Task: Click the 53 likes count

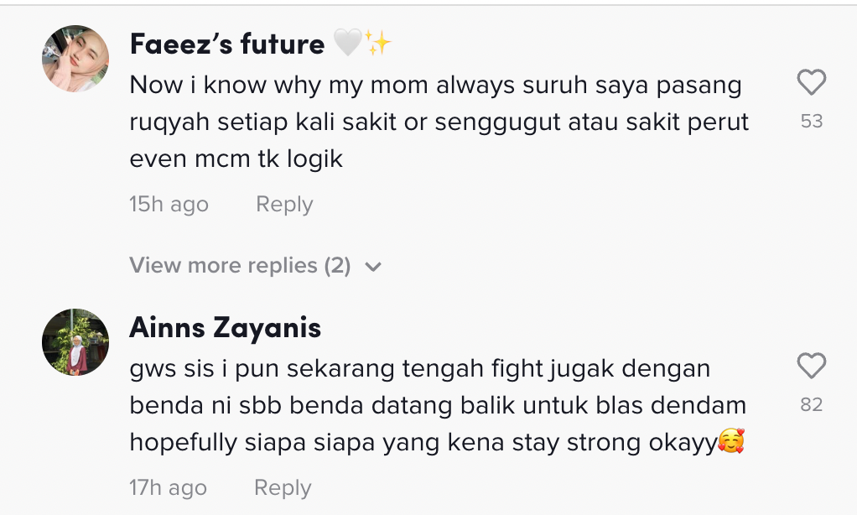Action: tap(812, 122)
